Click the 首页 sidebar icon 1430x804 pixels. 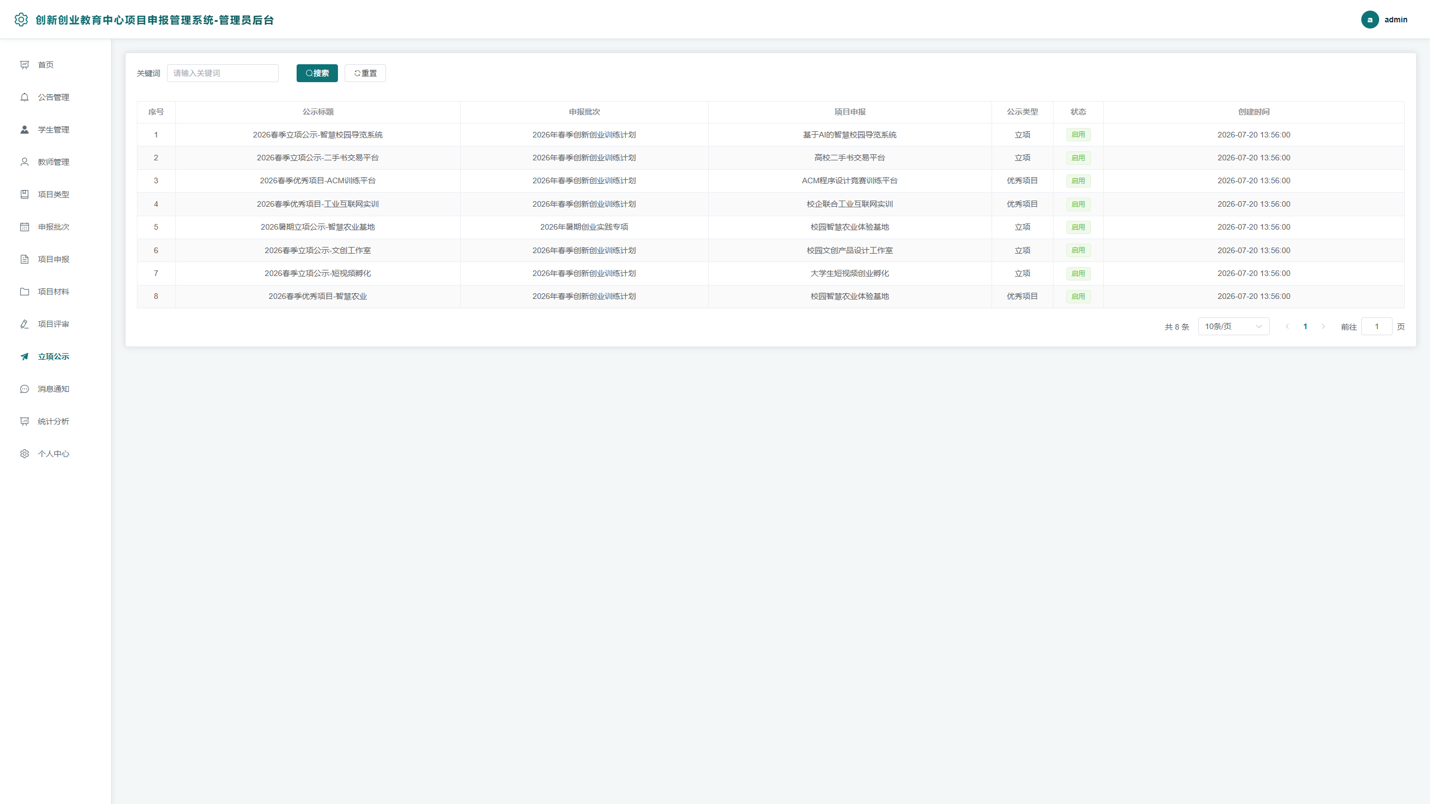[x=25, y=65]
